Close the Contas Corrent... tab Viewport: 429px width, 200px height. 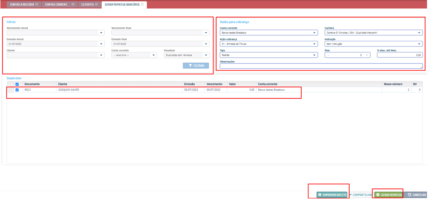pyautogui.click(x=73, y=4)
